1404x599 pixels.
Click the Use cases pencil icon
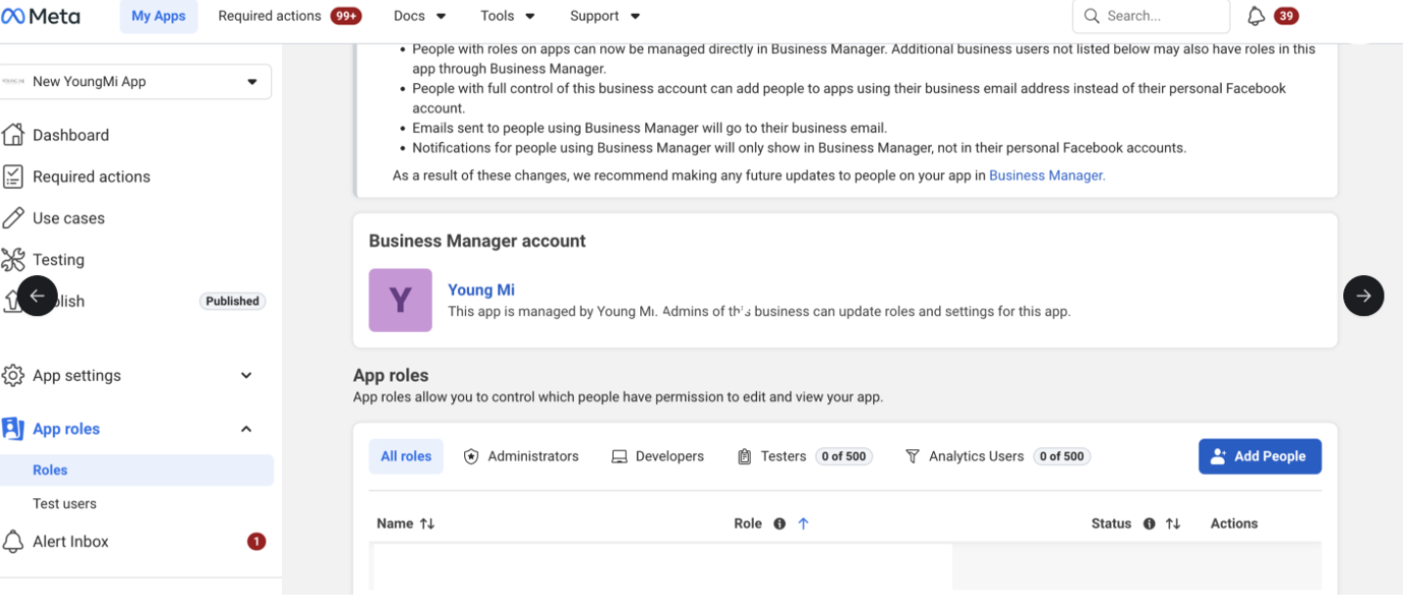click(x=13, y=218)
